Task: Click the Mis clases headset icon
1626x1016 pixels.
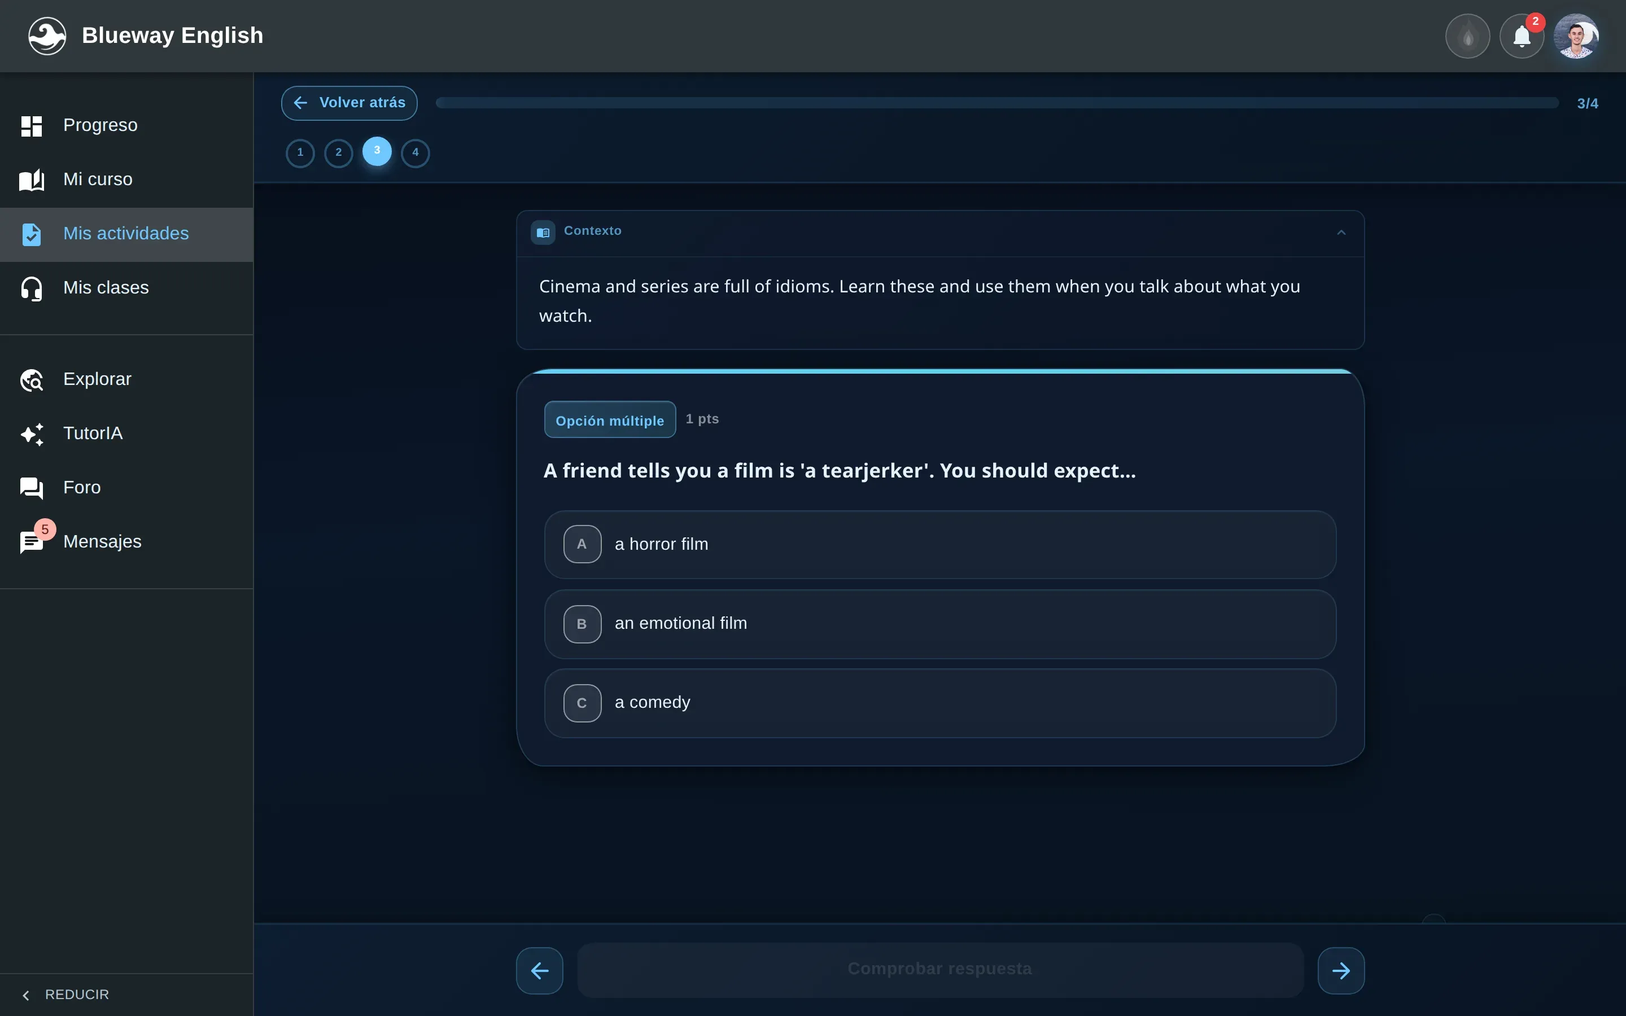Action: point(32,288)
